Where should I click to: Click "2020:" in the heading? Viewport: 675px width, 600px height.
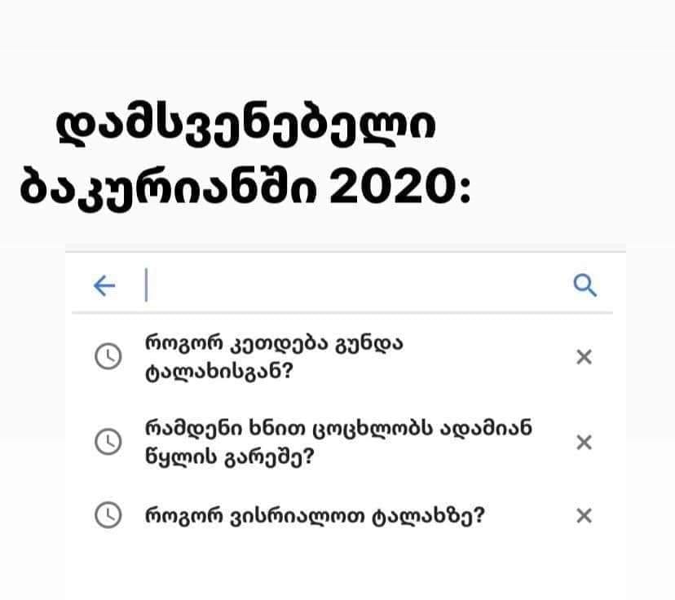click(x=400, y=187)
